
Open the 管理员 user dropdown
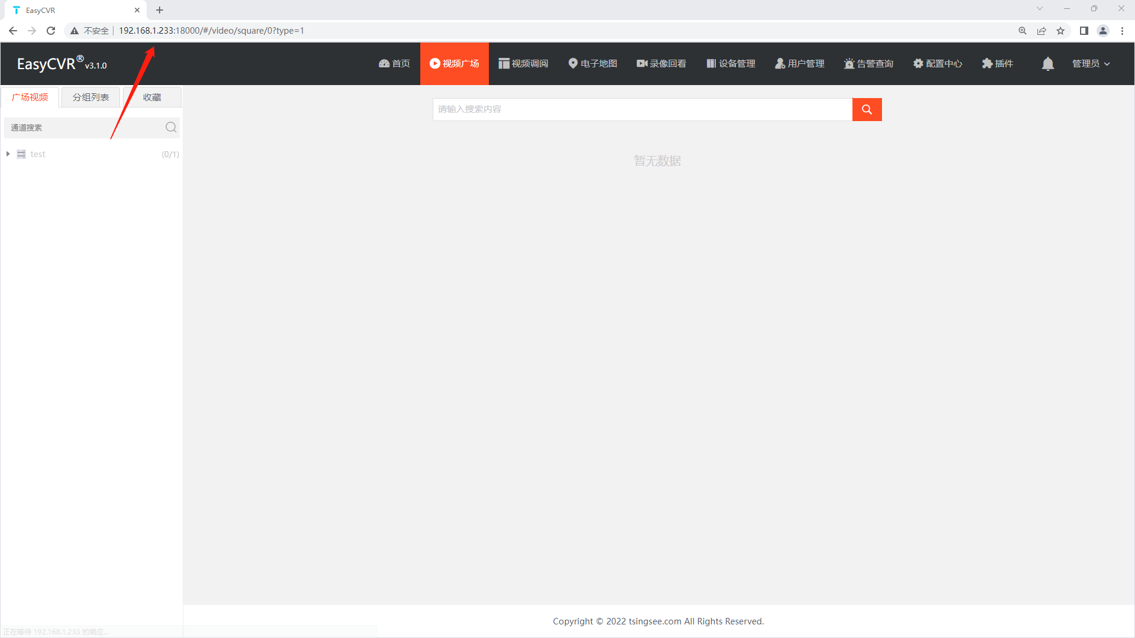coord(1091,64)
